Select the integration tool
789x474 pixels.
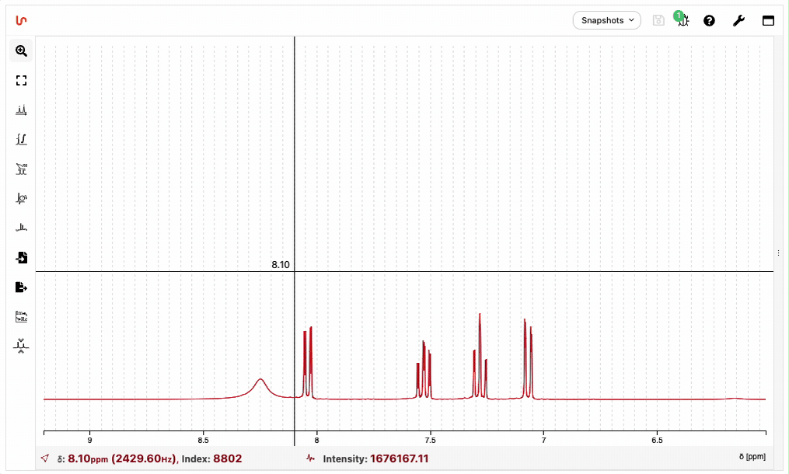pyautogui.click(x=21, y=139)
